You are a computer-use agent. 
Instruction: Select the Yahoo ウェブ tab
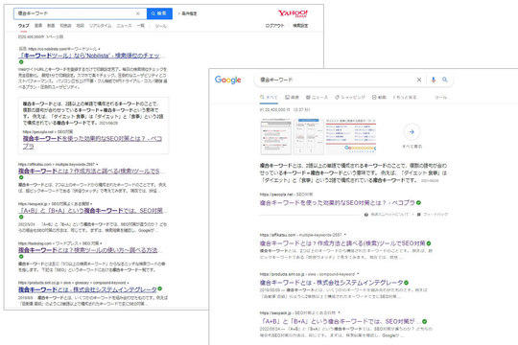click(x=23, y=26)
